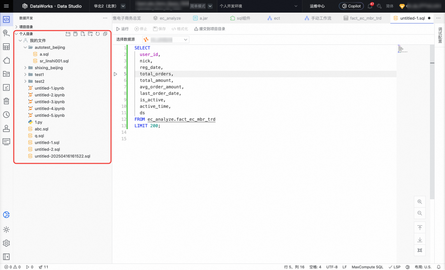Click the 运行 run button

pos(122,29)
